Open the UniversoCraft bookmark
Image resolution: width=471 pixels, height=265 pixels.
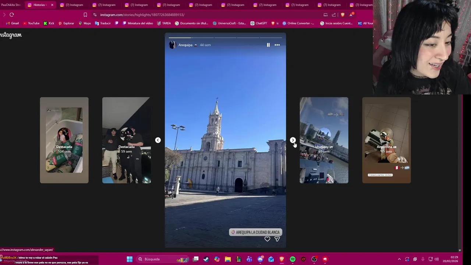229,23
